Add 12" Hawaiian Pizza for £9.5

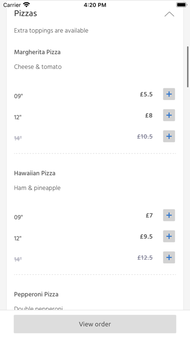coord(169,236)
